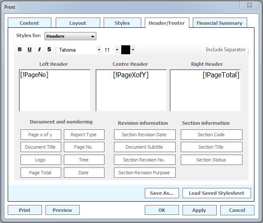Screen dimensions: 263x223
Task: Select the Header/Footer tab
Action: click(x=167, y=23)
